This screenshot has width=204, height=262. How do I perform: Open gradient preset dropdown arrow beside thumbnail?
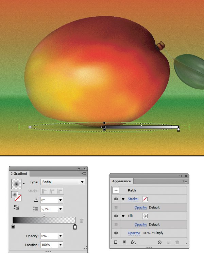point(24,184)
